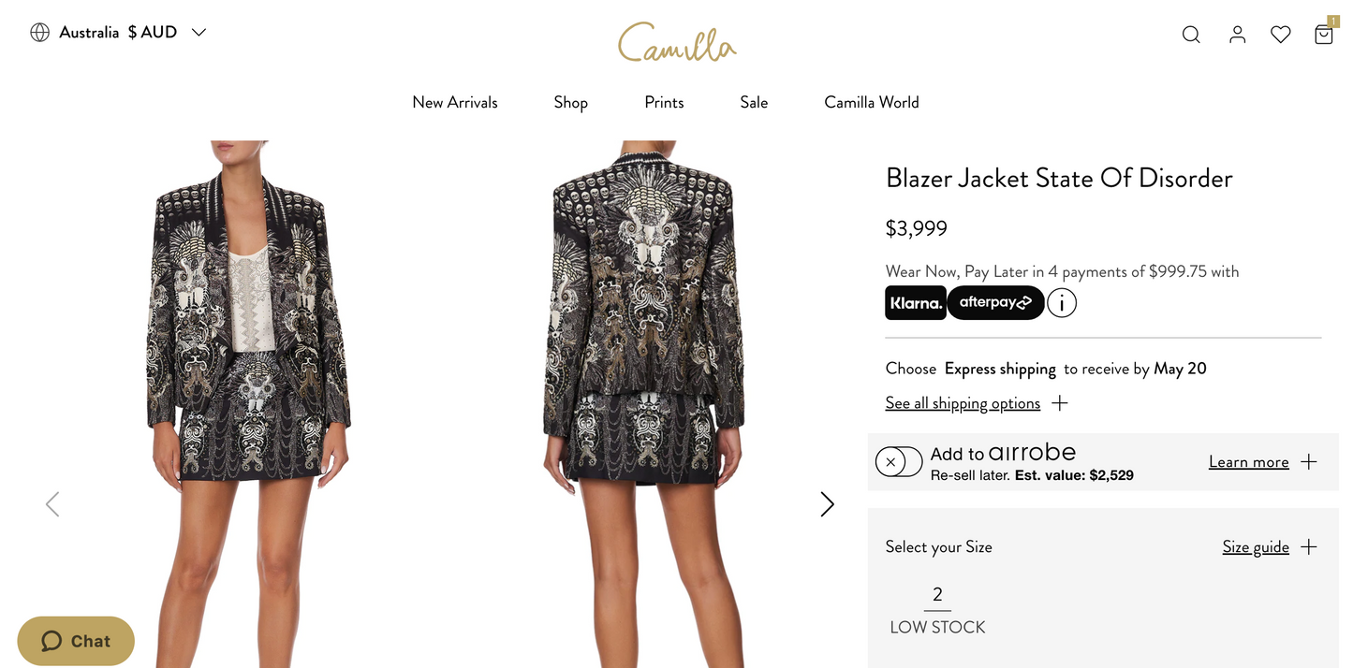Click the back-view jacket product image
1353x668 pixels.
[x=643, y=404]
